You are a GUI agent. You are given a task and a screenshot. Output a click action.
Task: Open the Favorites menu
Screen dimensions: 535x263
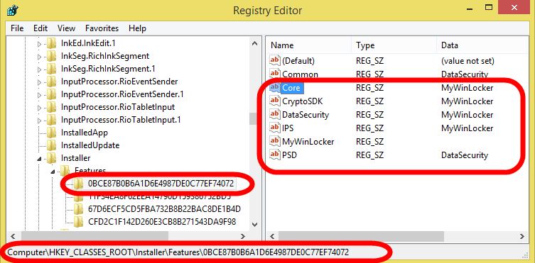tap(102, 28)
